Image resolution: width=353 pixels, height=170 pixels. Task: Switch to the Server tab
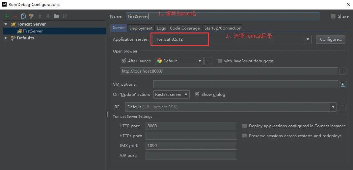(x=119, y=28)
